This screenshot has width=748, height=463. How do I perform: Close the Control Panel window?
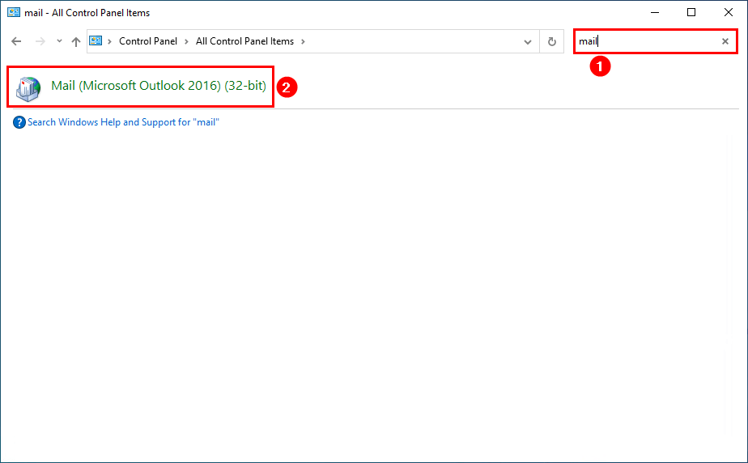pos(728,12)
